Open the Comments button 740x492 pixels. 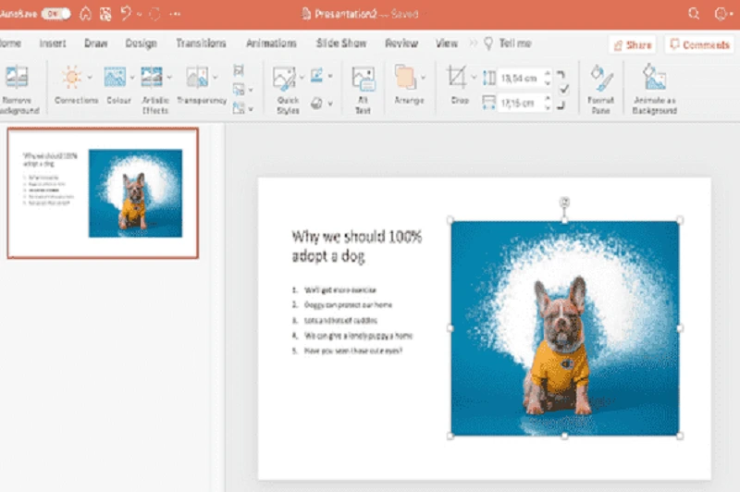tap(700, 44)
